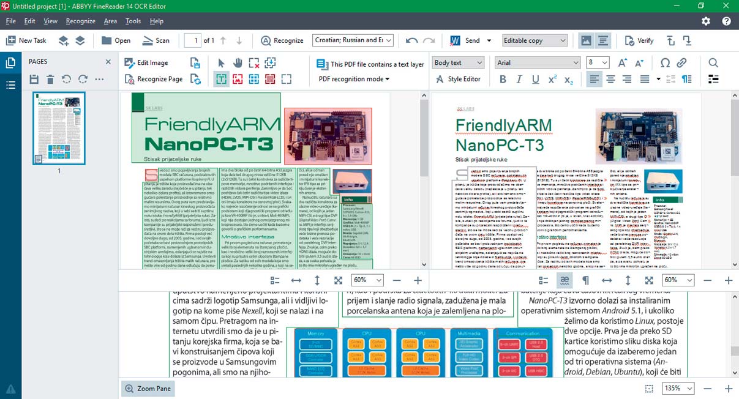The width and height of the screenshot is (739, 399).
Task: Go to the next page arrow
Action: click(x=239, y=40)
